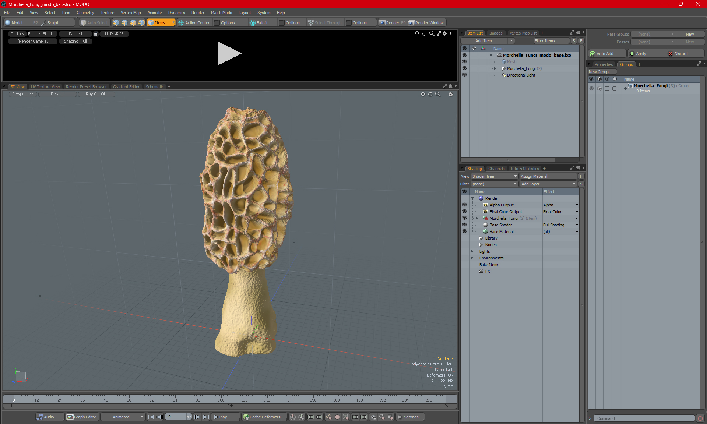The width and height of the screenshot is (707, 424).
Task: Zoom icon in 3D viewport corner
Action: [x=438, y=94]
